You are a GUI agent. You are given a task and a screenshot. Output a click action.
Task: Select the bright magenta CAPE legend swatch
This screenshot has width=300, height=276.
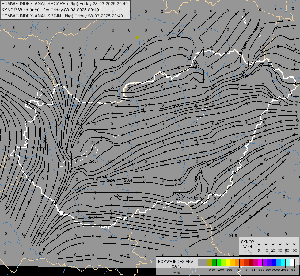[260, 262]
